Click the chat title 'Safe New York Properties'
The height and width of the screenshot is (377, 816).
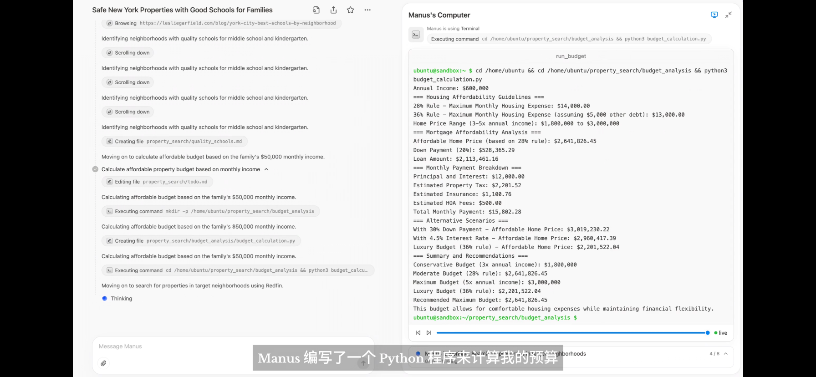coord(182,10)
